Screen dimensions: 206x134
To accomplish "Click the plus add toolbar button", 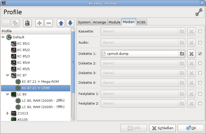I will pos(40,23).
